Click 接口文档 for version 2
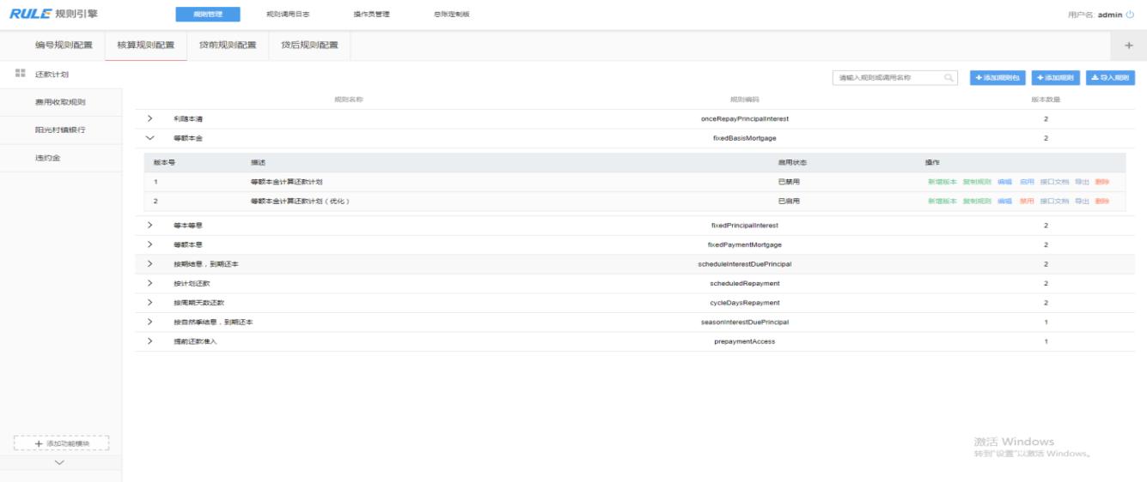 pos(1054,201)
